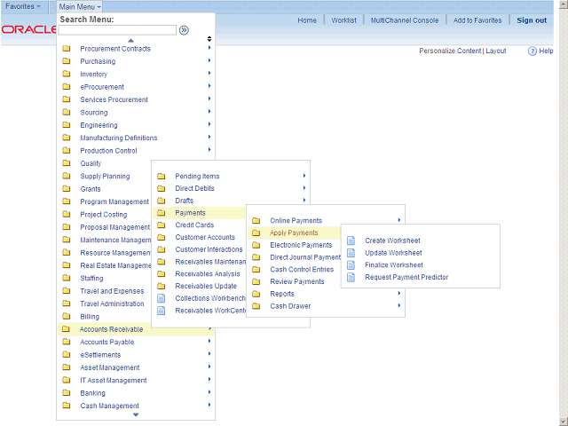Click the Finalize Worksheet page icon

pyautogui.click(x=351, y=265)
